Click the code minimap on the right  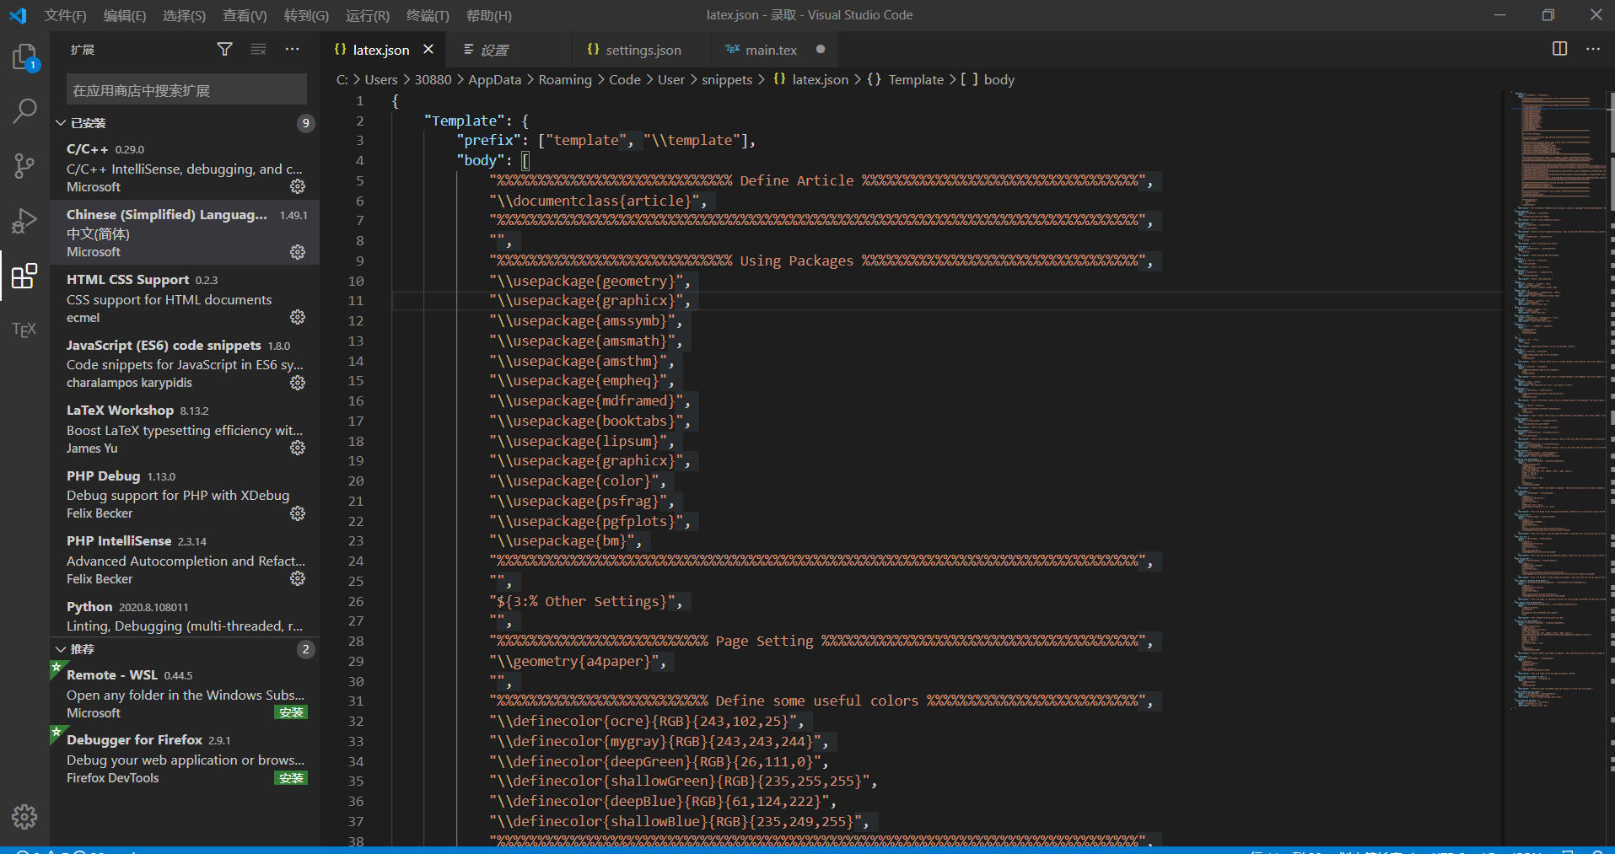[x=1556, y=400]
